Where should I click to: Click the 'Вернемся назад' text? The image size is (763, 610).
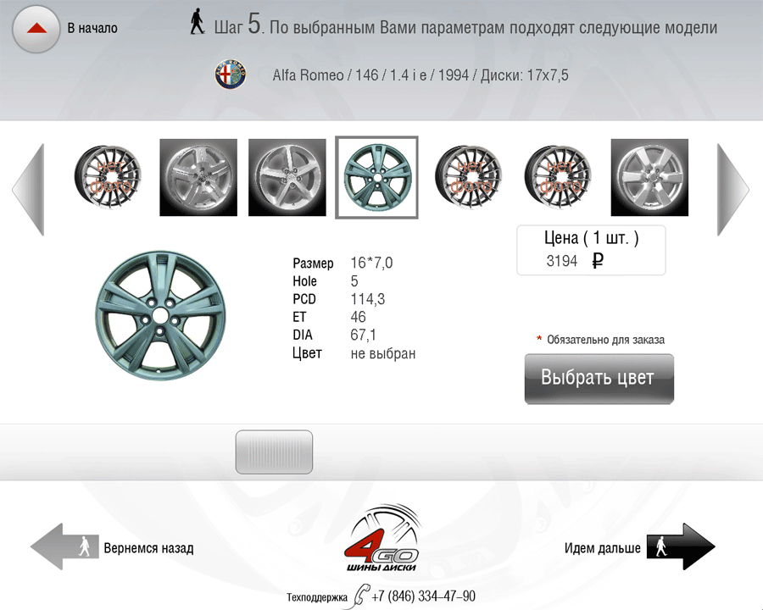pos(149,548)
